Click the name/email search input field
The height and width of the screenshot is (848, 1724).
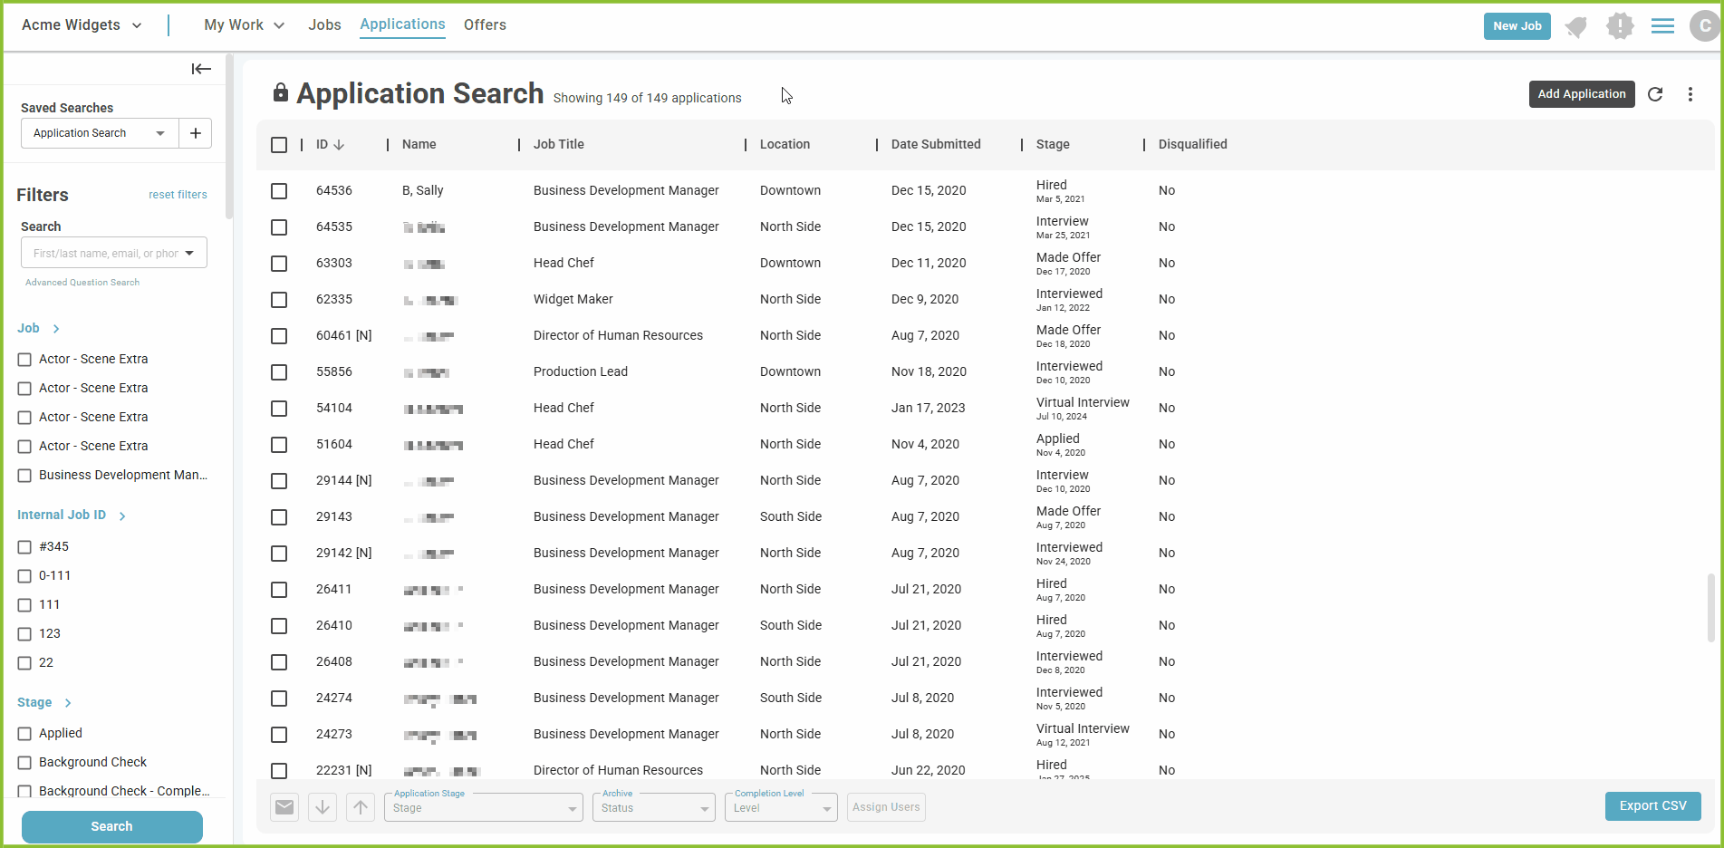point(104,254)
